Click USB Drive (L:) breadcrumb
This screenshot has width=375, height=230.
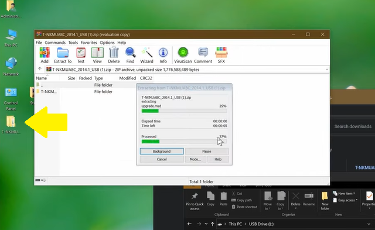261,224
